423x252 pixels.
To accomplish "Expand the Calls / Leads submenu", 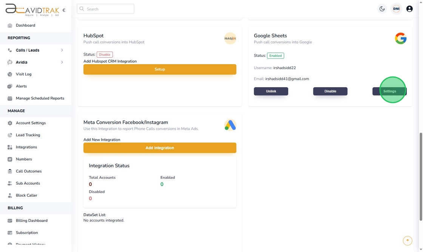I will tap(62, 50).
